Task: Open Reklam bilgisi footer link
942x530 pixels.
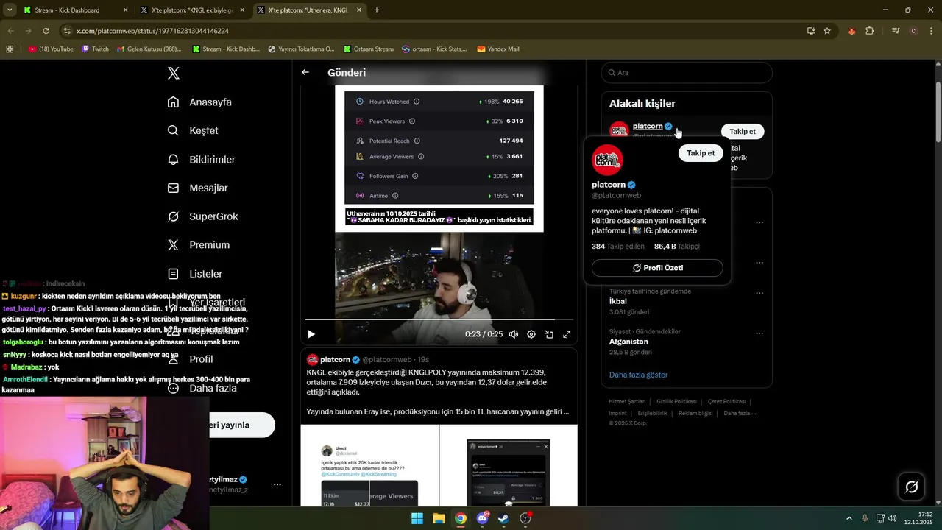Action: click(x=695, y=413)
